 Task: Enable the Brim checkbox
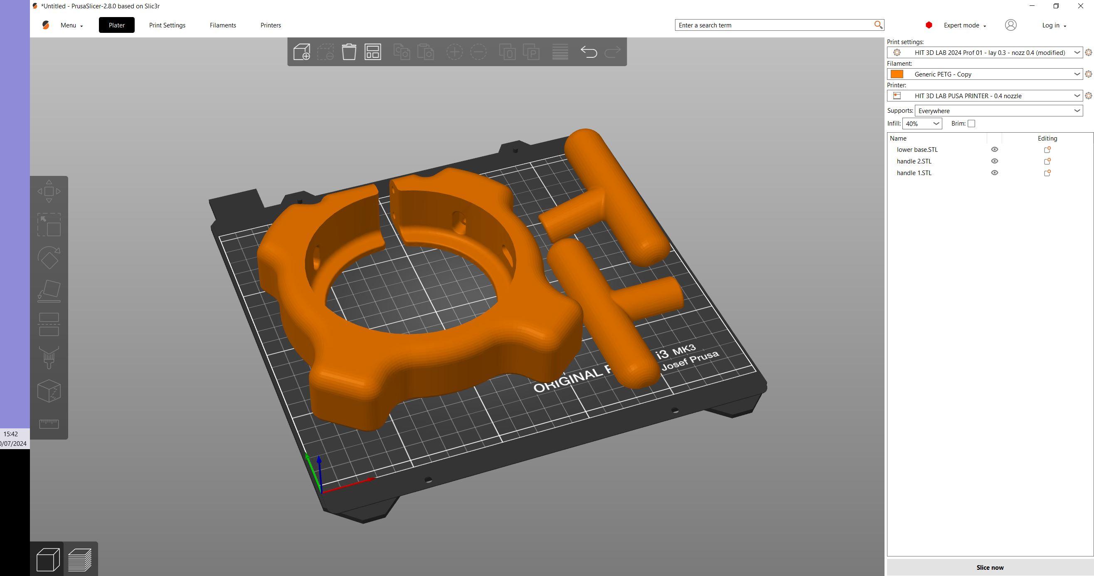pos(971,124)
